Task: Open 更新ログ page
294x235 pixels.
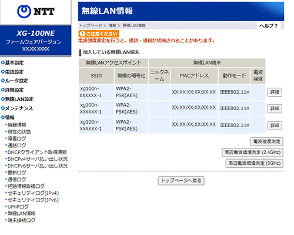Action: [16, 173]
